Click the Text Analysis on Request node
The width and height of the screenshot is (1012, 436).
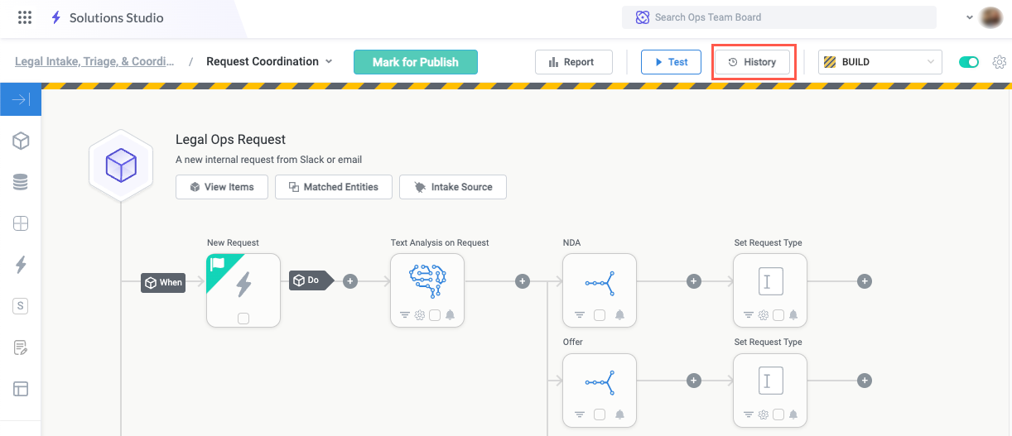click(426, 281)
